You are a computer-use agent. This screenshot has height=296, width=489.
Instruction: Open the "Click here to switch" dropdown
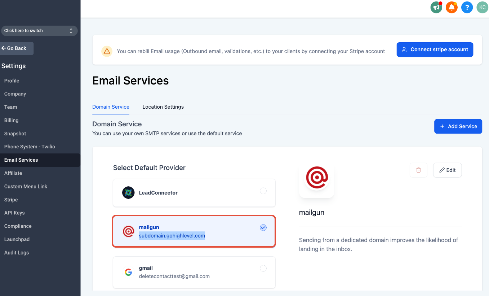(x=39, y=31)
